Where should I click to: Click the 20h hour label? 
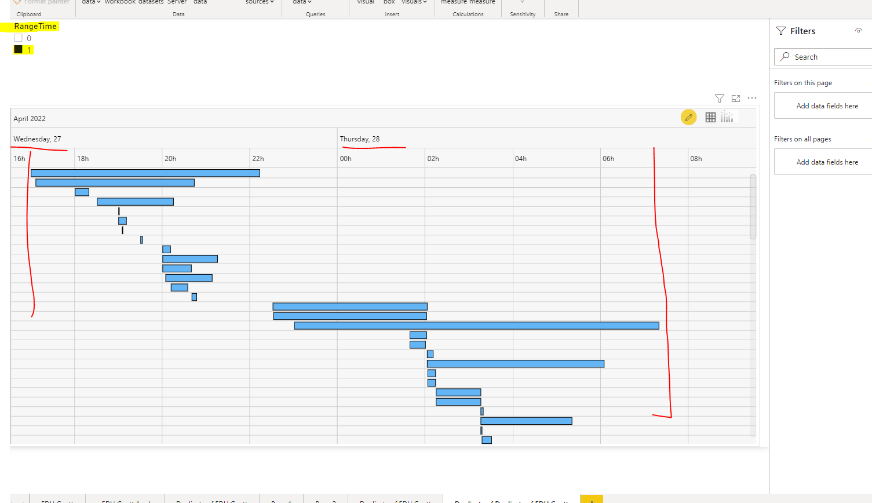coord(170,158)
